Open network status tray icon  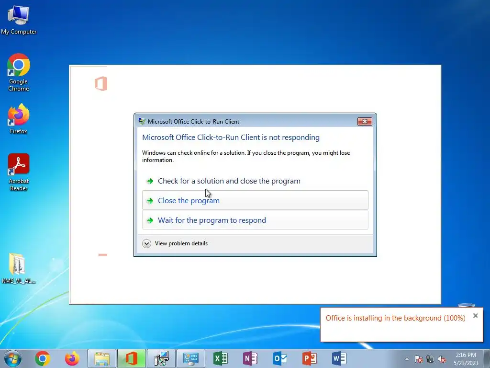pos(430,359)
